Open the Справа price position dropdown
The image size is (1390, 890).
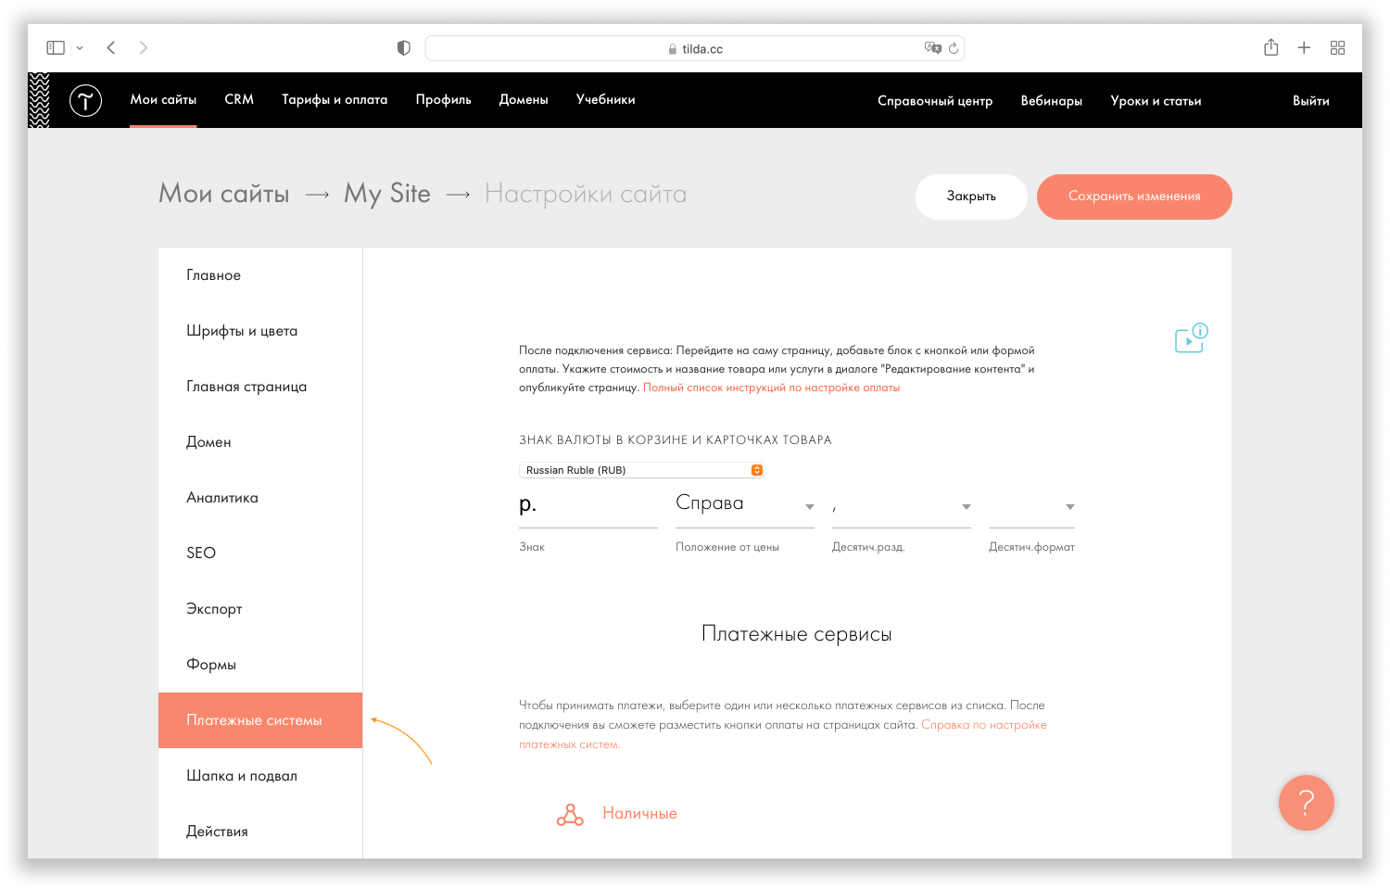[x=745, y=504]
